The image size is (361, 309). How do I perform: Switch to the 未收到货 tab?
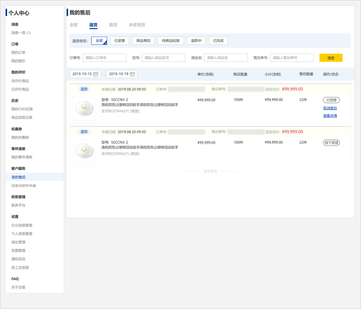tap(137, 25)
